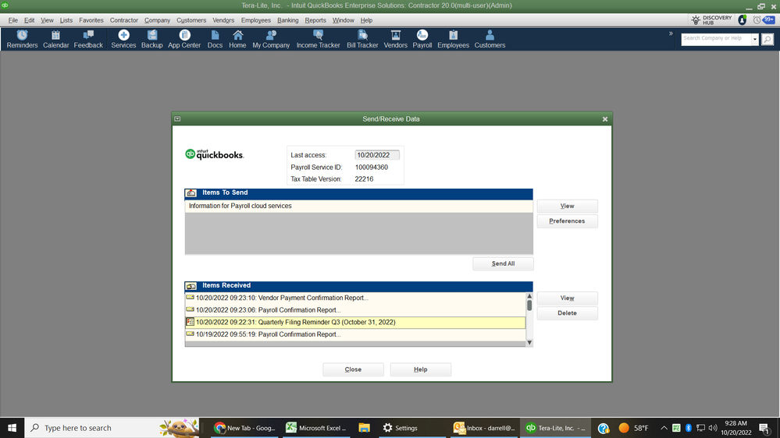Open the Bill Tracker icon

362,39
